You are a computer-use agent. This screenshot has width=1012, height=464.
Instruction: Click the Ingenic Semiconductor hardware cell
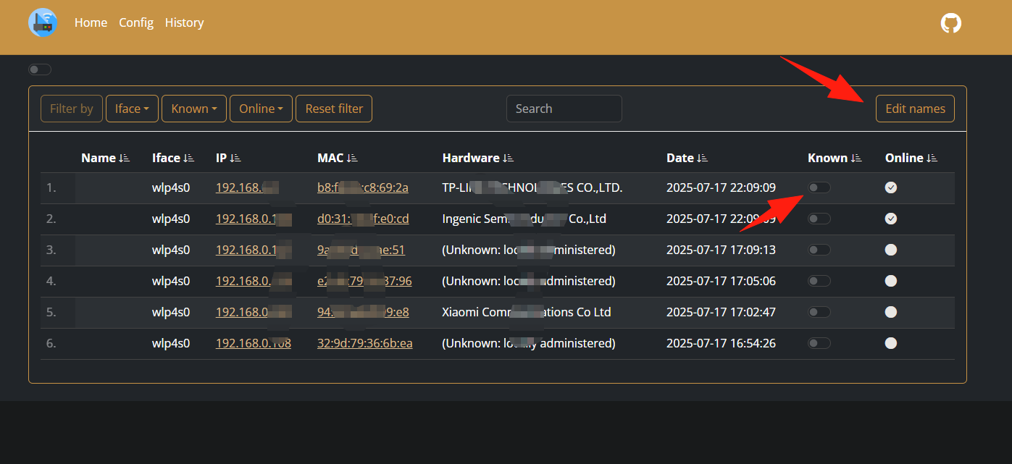tap(524, 219)
